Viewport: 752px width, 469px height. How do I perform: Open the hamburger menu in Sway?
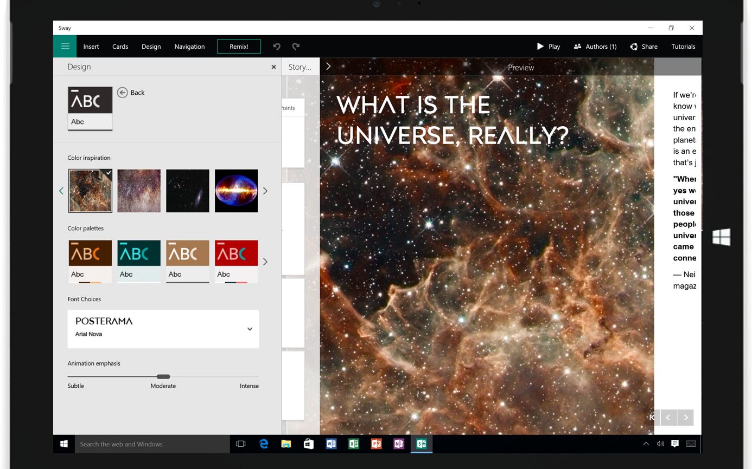pos(65,46)
